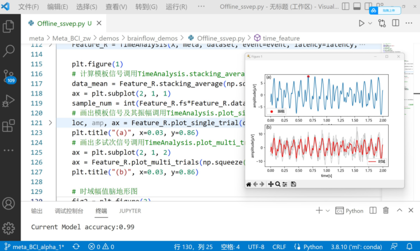The image size is (420, 251).
Task: Toggle the primary sidebar layout button
Action: (345, 7)
